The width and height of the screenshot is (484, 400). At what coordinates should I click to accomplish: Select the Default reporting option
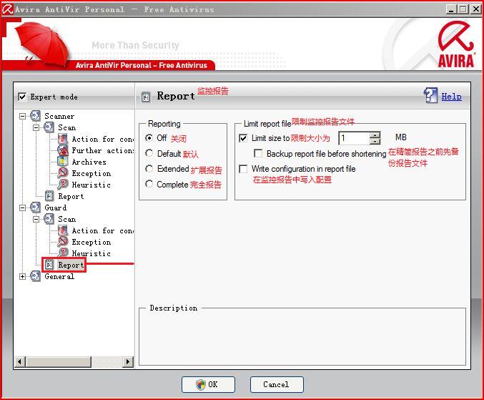click(149, 153)
